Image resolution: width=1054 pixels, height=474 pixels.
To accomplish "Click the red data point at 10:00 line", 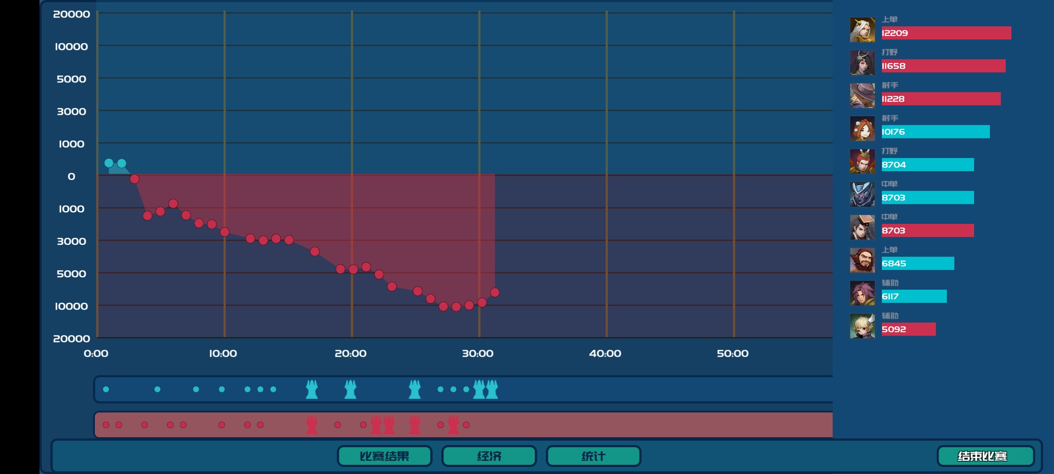I will 224,232.
